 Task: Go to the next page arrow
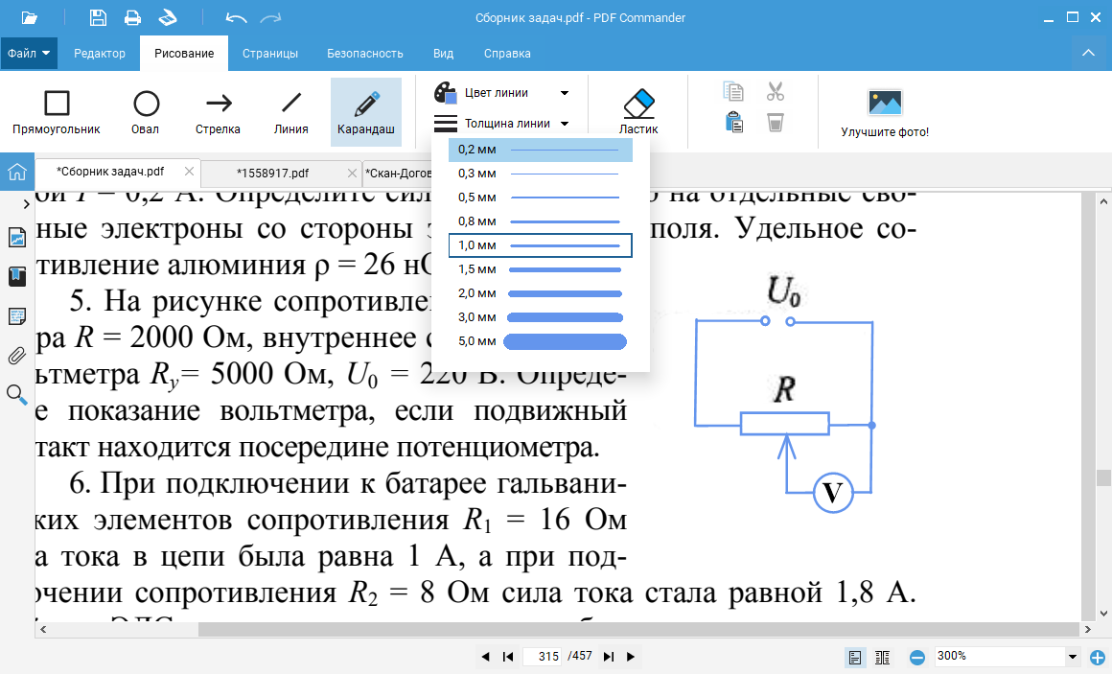tap(631, 657)
